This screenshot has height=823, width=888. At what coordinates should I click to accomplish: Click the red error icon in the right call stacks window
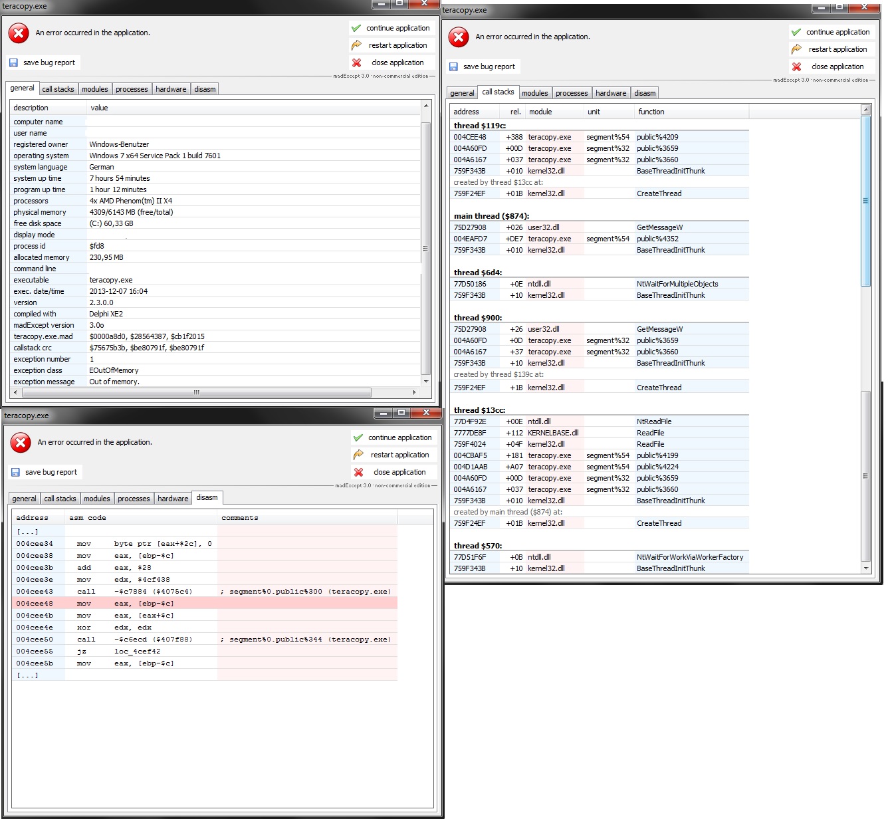point(459,37)
